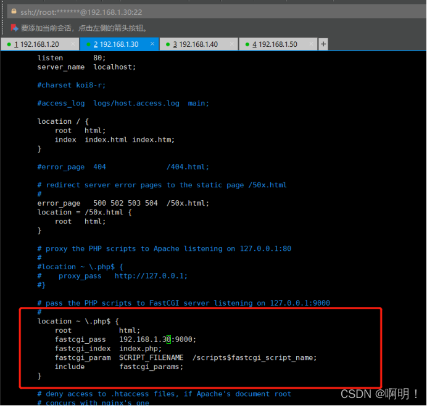Click the '#error_page 404 /404.html;' line
Screen dimensions: 427x406
pyautogui.click(x=123, y=167)
